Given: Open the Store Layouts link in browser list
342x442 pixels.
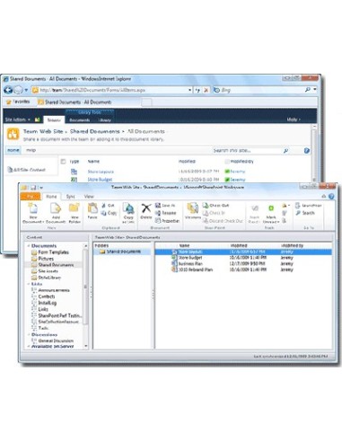Looking at the screenshot, I should (x=101, y=172).
